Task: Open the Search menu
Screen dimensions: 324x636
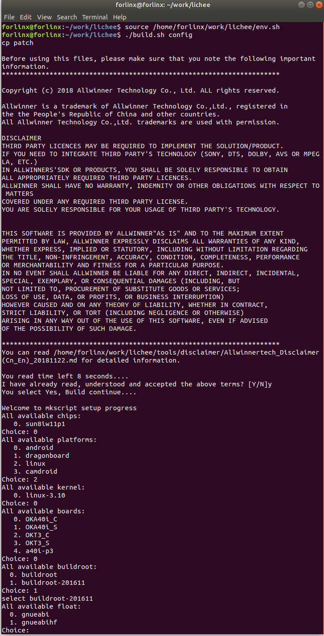Action: [x=67, y=17]
